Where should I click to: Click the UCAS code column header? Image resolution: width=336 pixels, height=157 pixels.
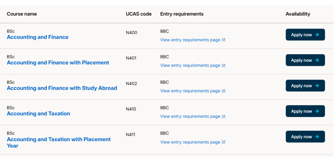click(139, 14)
